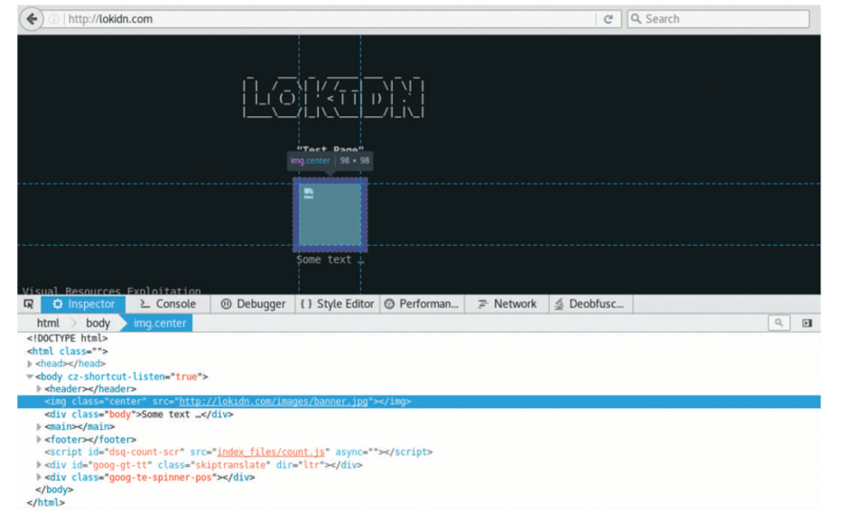Click the search magnifier in the Search box
This screenshot has width=844, height=520.
coord(635,19)
